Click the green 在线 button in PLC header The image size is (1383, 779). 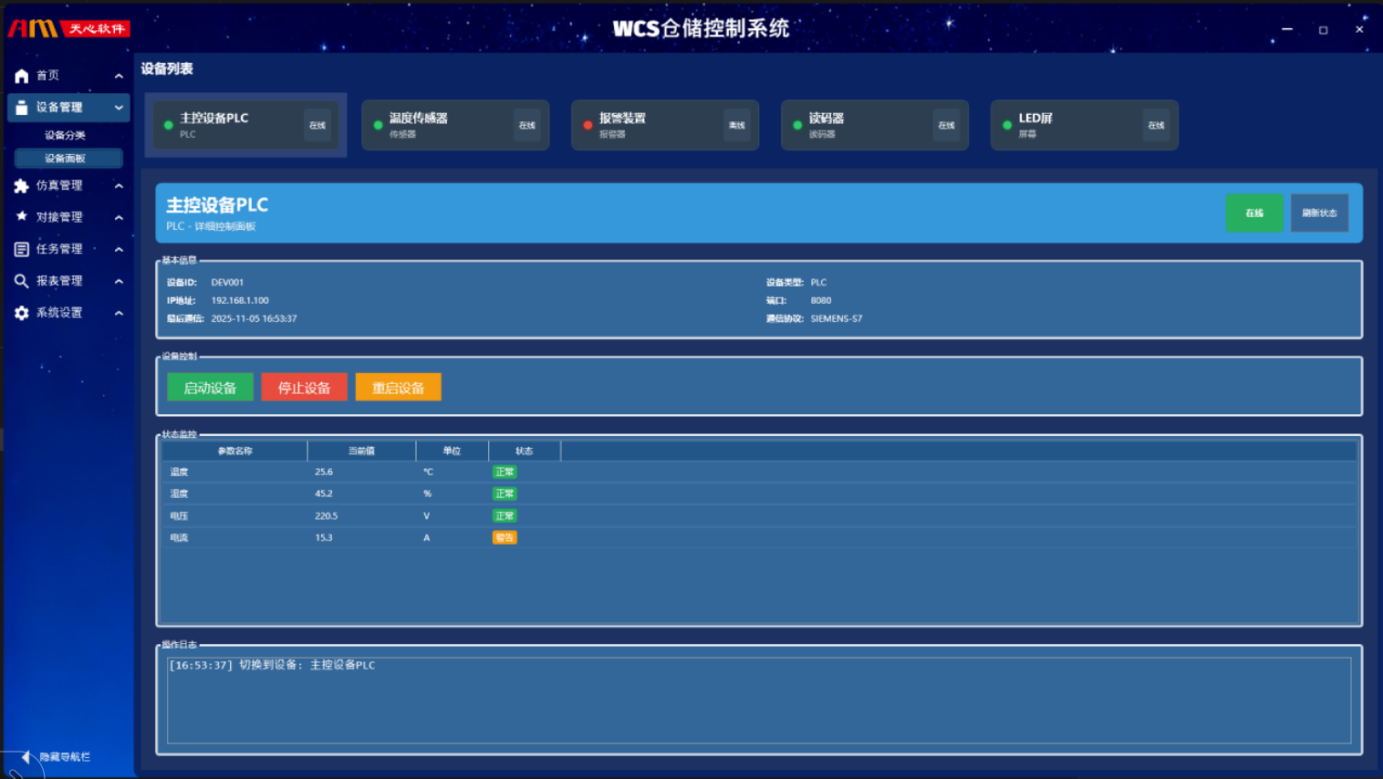point(1254,213)
